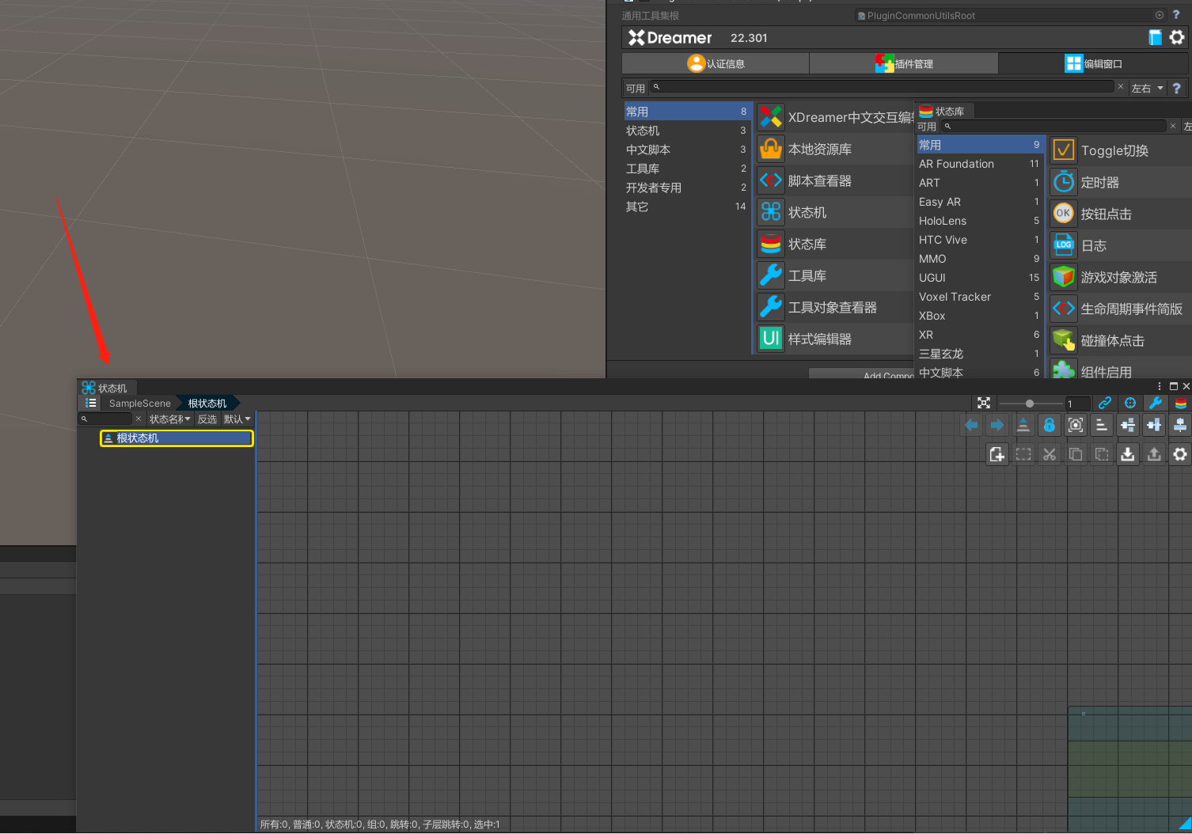Image resolution: width=1192 pixels, height=834 pixels.
Task: Switch to the 插件管理 tab
Action: (904, 63)
